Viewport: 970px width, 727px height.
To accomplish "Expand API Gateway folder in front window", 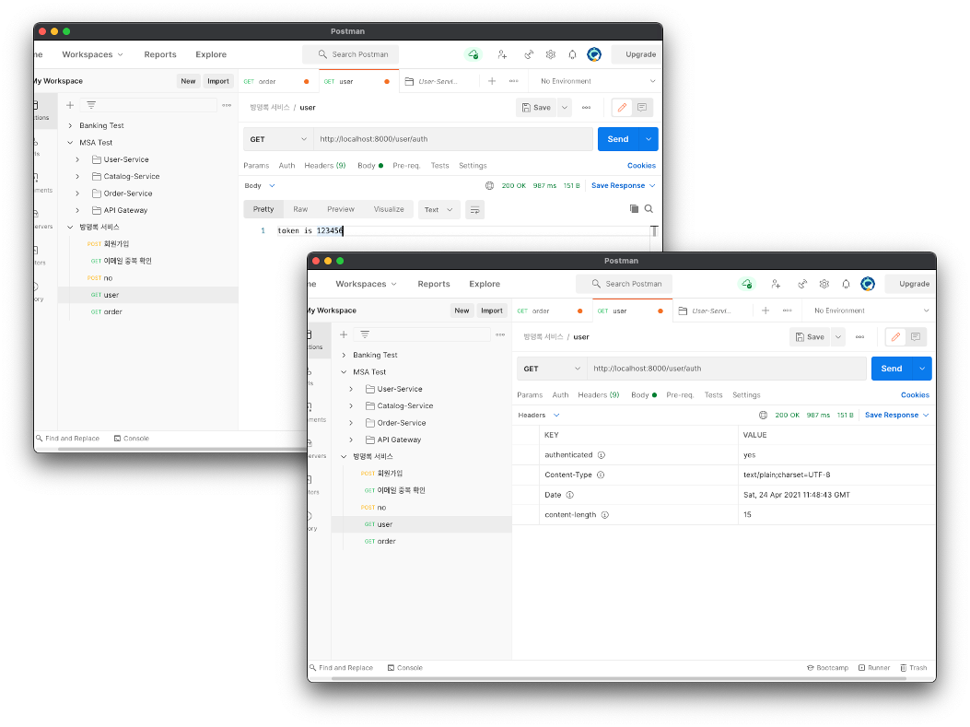I will (x=351, y=440).
